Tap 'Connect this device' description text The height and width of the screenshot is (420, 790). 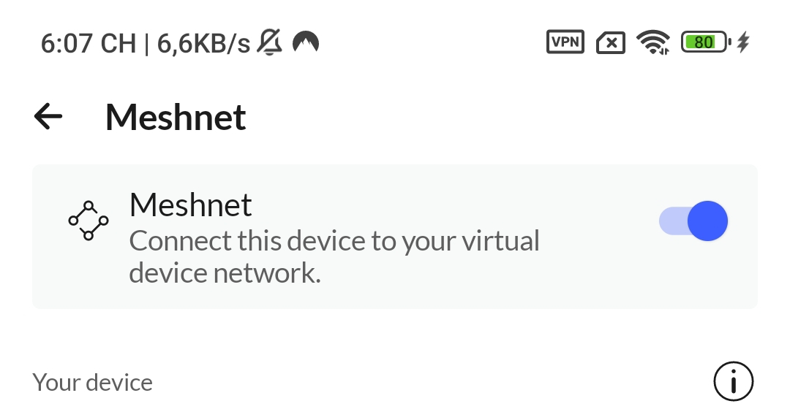click(x=334, y=241)
